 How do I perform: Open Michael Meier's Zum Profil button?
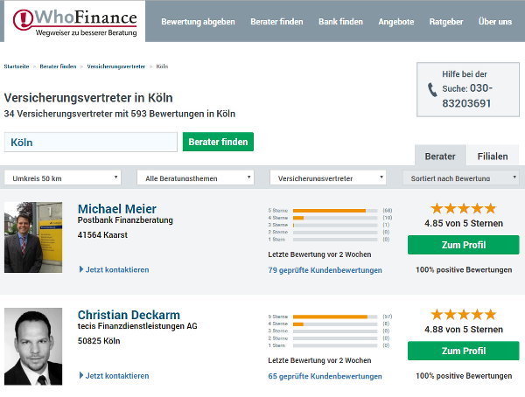[464, 245]
